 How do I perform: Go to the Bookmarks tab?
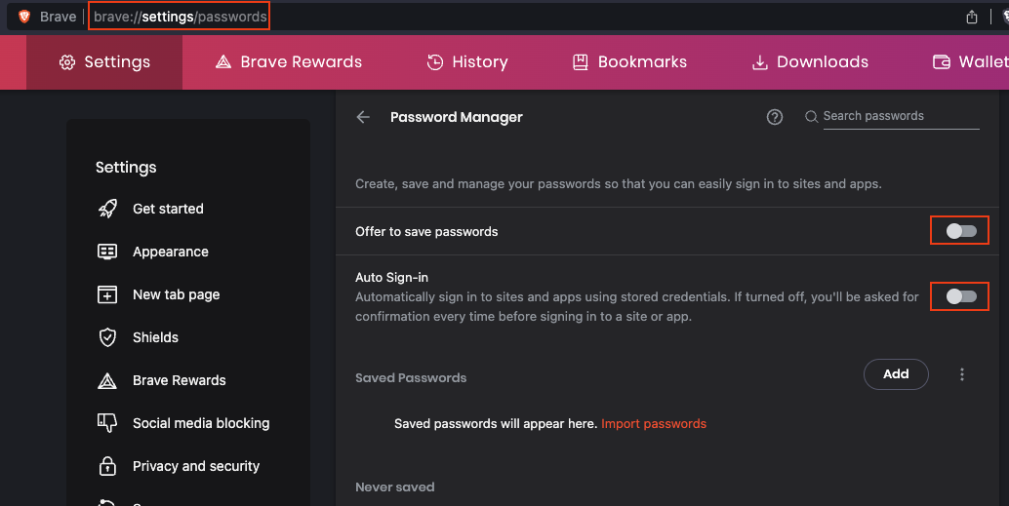tap(629, 61)
